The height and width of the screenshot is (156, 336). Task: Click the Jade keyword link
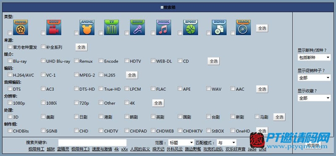[x=252, y=149]
